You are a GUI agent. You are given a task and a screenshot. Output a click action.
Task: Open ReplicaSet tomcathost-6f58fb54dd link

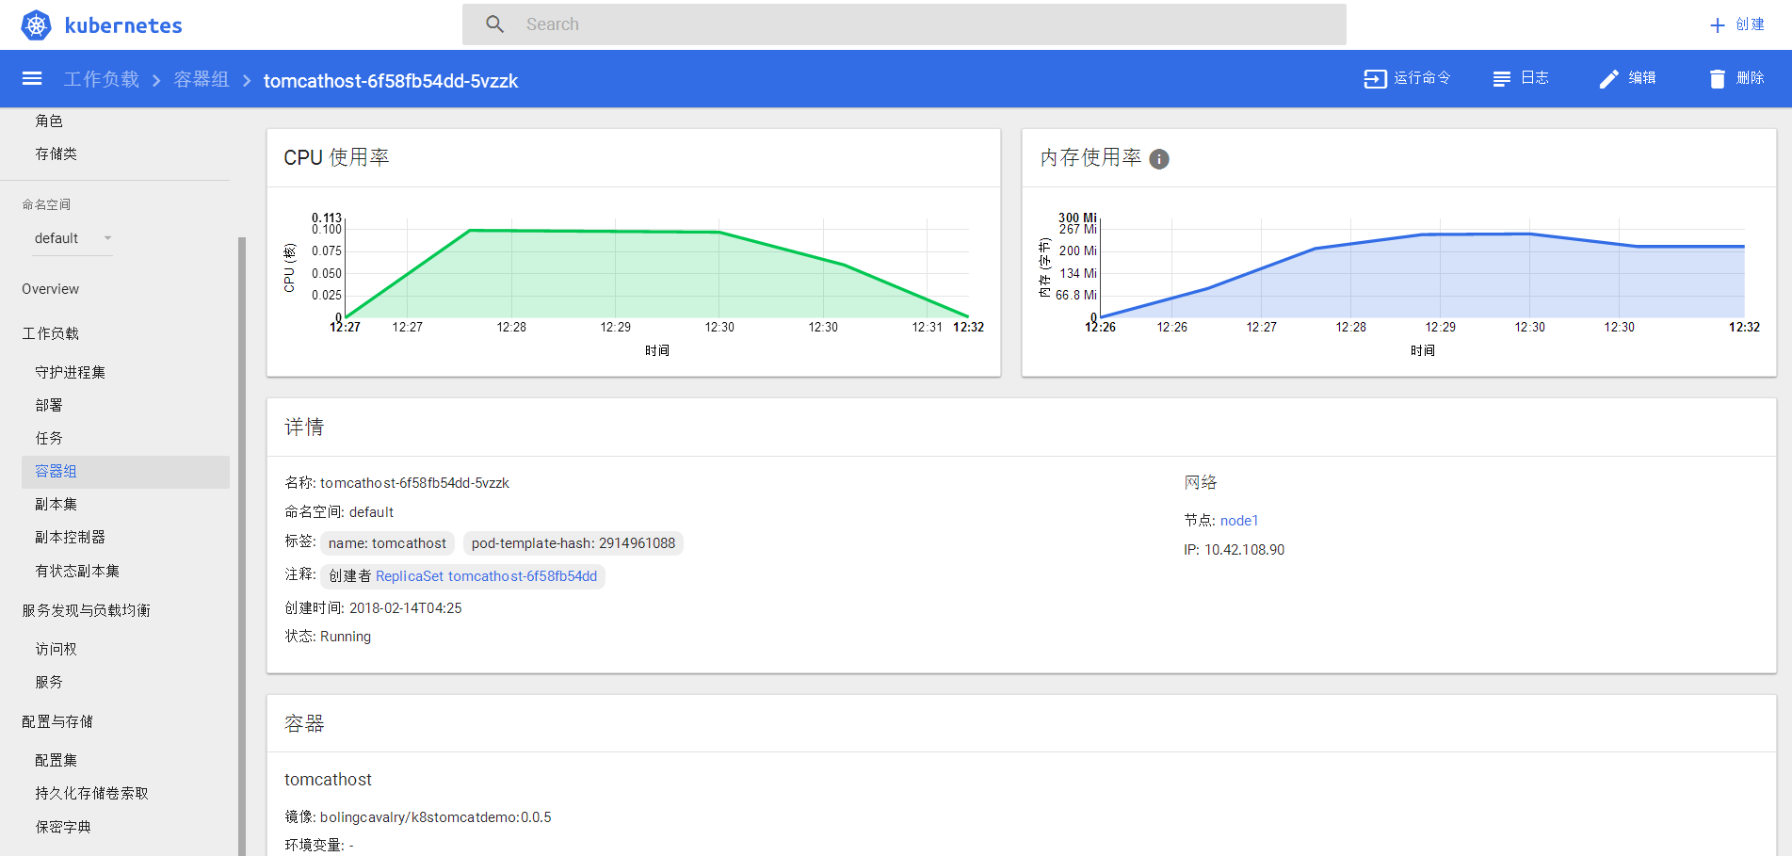[x=486, y=576]
